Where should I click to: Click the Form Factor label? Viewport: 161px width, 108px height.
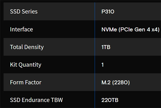(26, 82)
